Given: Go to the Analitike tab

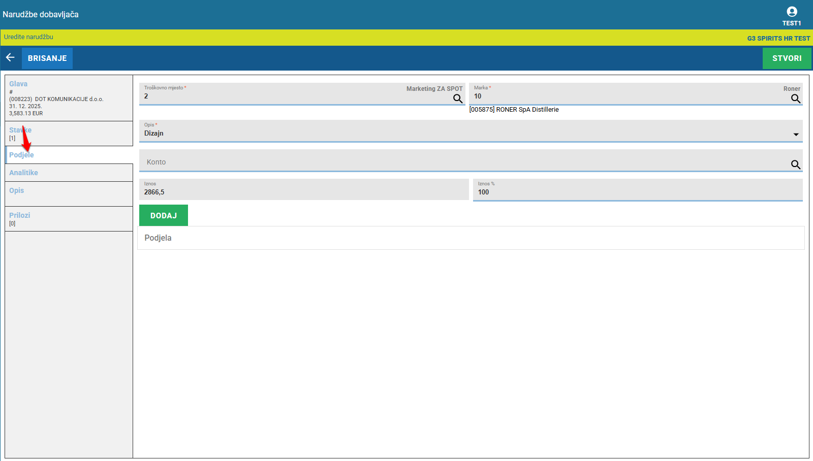Looking at the screenshot, I should (x=23, y=173).
